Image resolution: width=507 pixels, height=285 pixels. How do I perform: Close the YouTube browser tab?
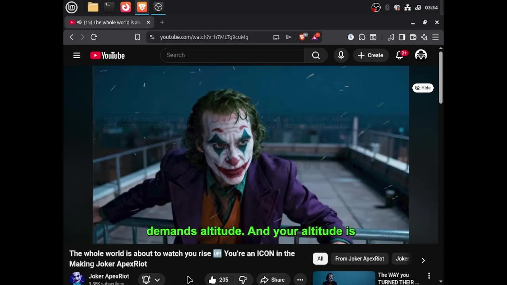click(149, 23)
